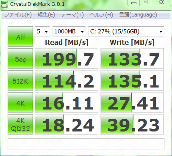Expand the test count dropdown showing 5
Image resolution: width=172 pixels, height=156 pixels.
point(42,31)
